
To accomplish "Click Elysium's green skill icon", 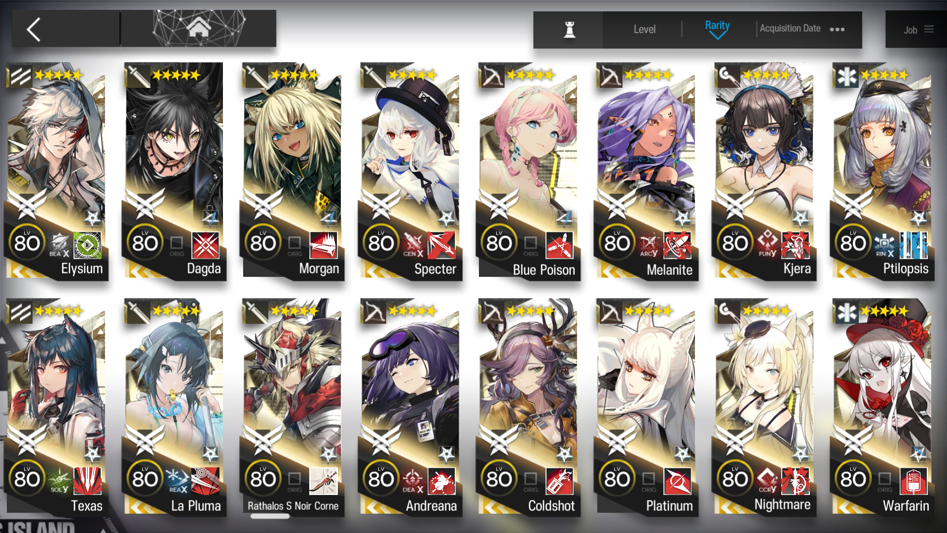I will point(87,245).
